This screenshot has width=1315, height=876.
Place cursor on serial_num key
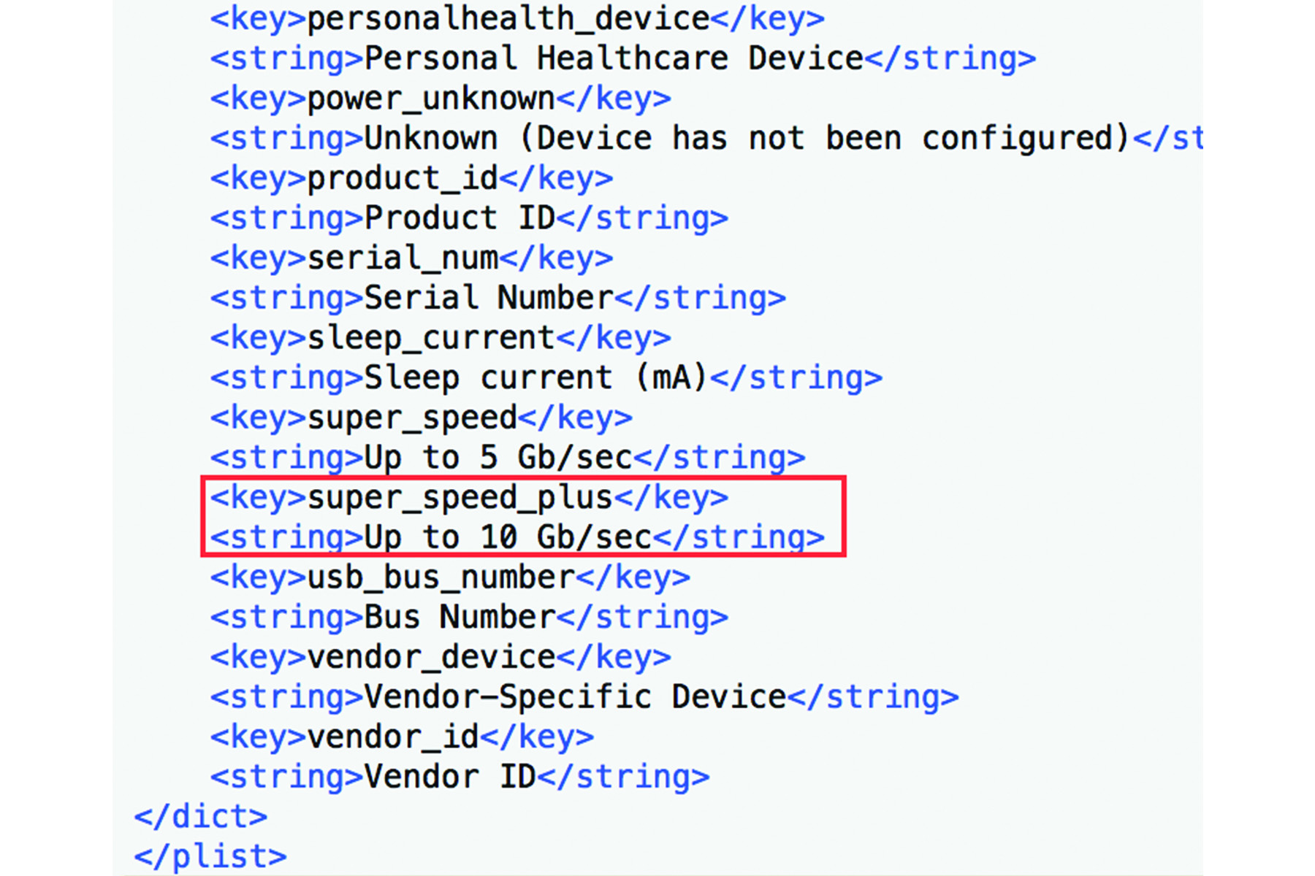coord(402,258)
